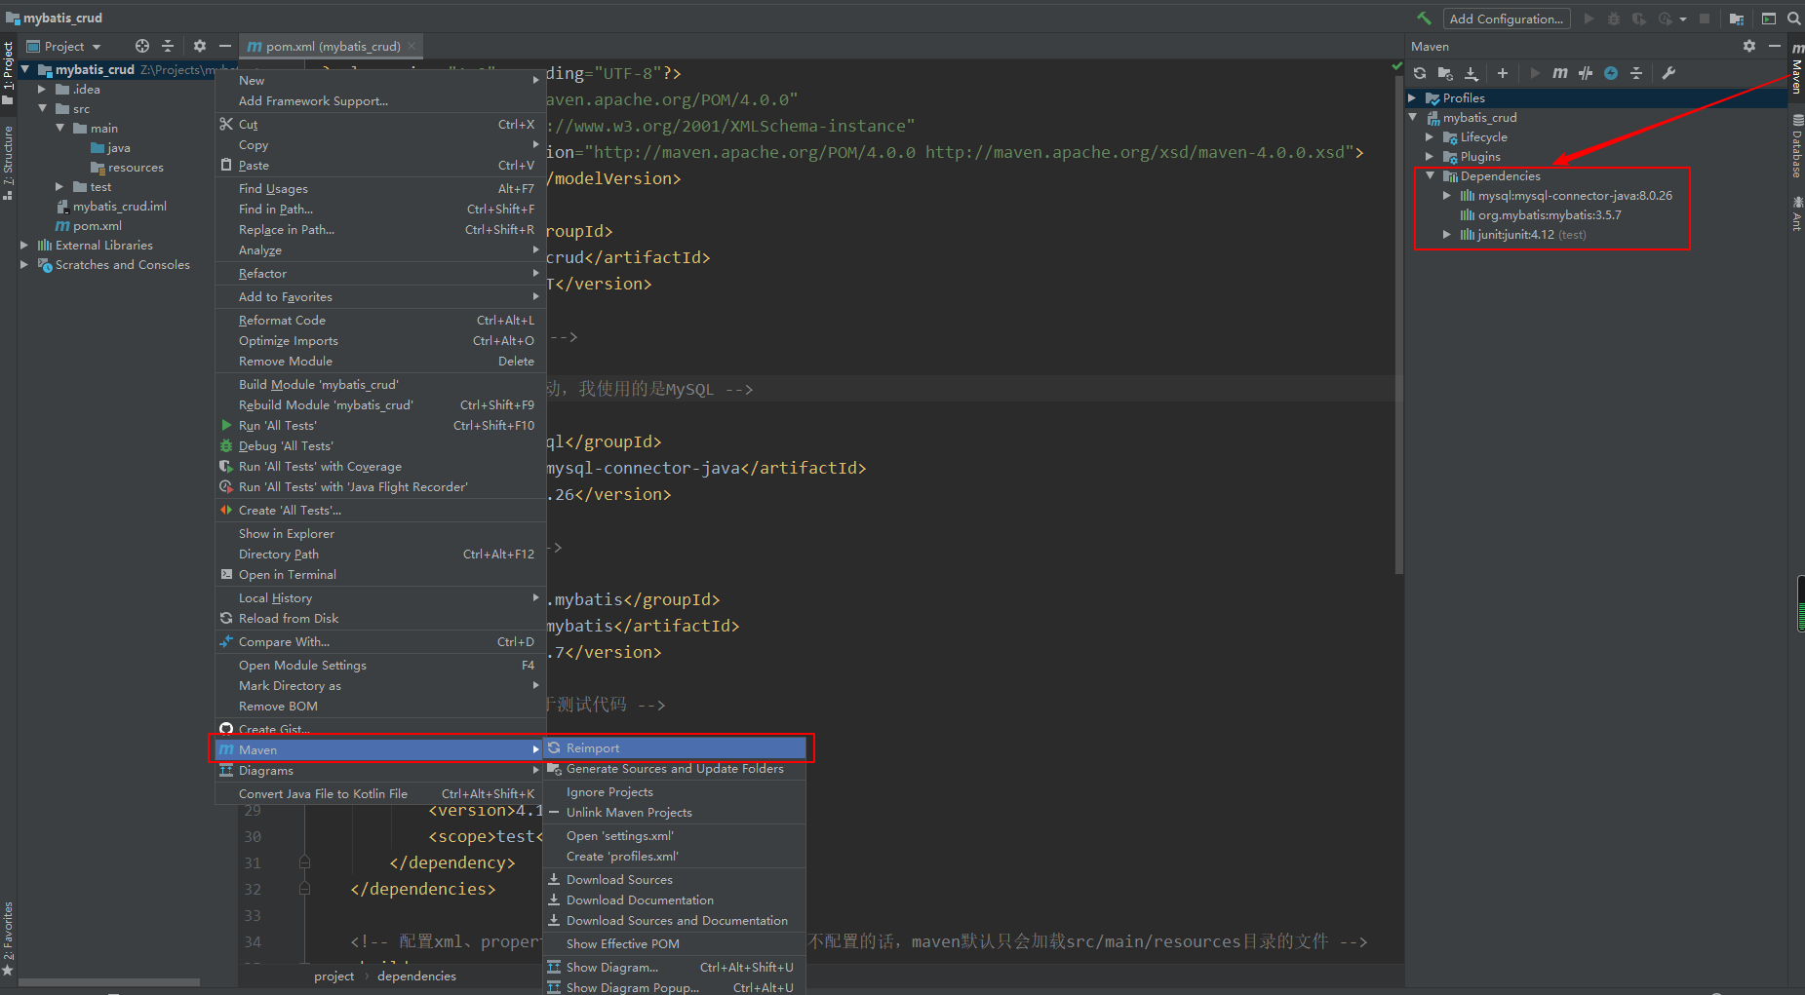Toggle the Ant side tool window tab

(x=1796, y=213)
